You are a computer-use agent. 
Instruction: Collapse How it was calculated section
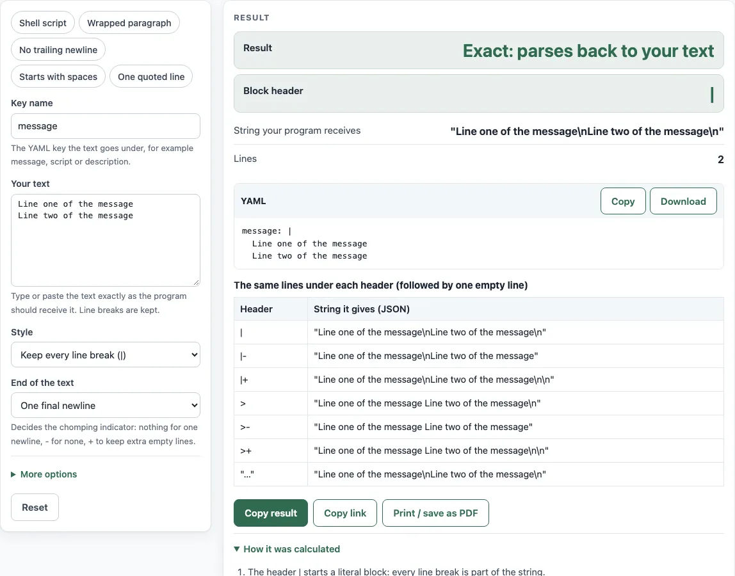[287, 549]
